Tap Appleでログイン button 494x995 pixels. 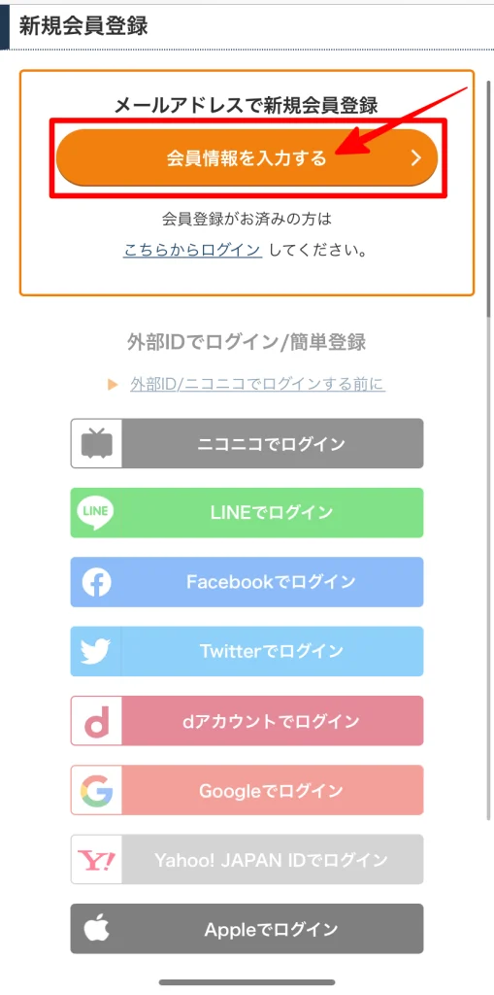[x=247, y=928]
